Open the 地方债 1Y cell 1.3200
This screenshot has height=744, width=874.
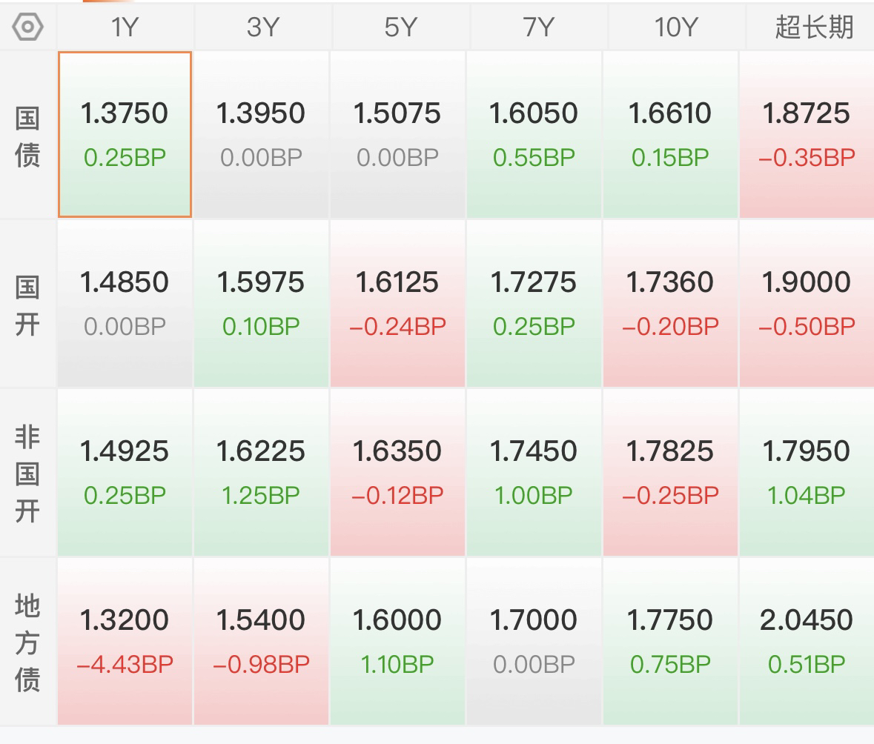(125, 641)
